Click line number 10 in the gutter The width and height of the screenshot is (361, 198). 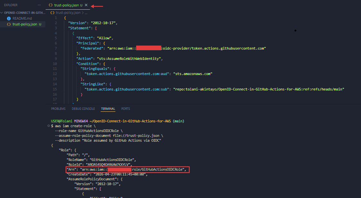55,63
